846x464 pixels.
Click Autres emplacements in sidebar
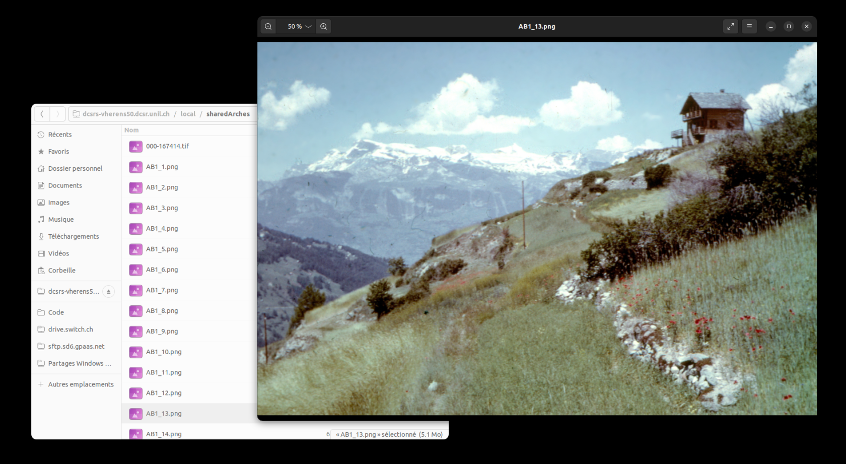coord(81,384)
